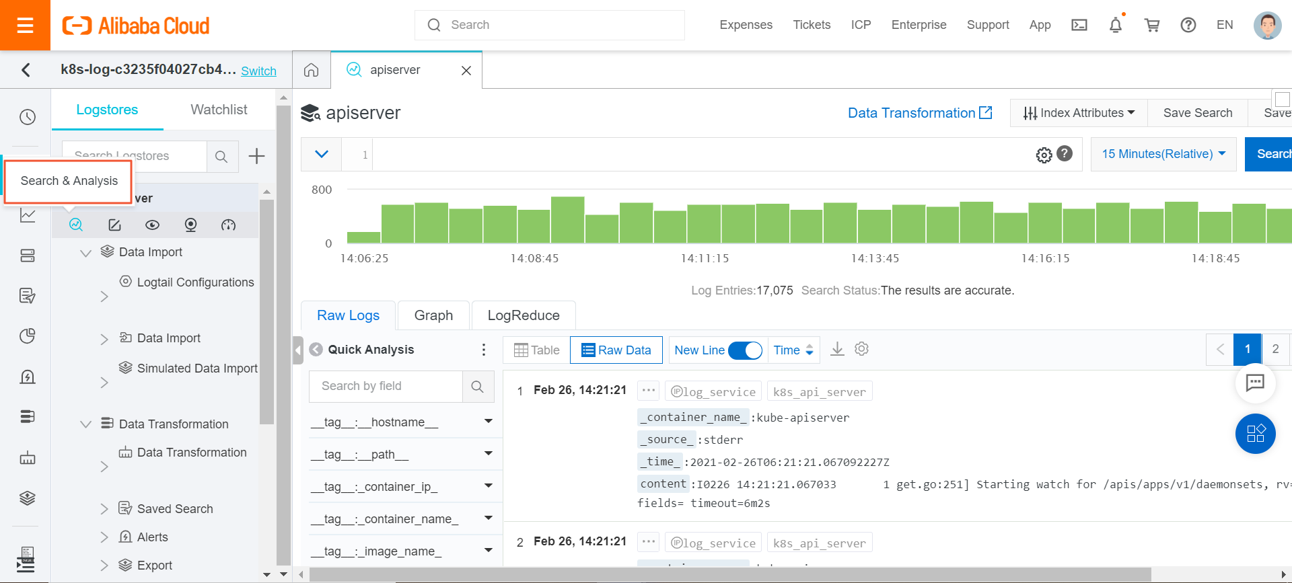Open query syntax help icon
Viewport: 1292px width, 583px height.
1065,153
